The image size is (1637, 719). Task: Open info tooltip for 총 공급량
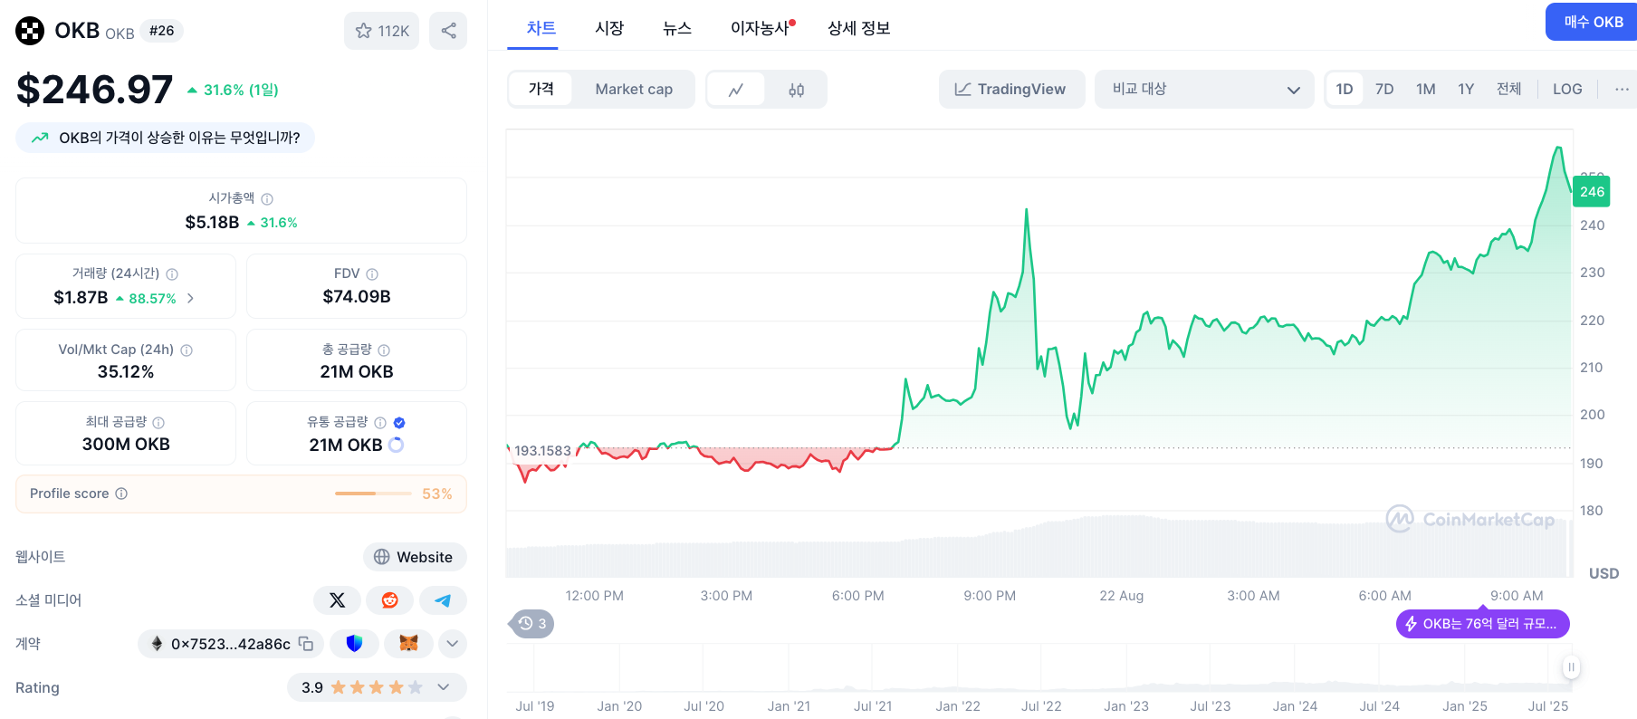(x=384, y=350)
